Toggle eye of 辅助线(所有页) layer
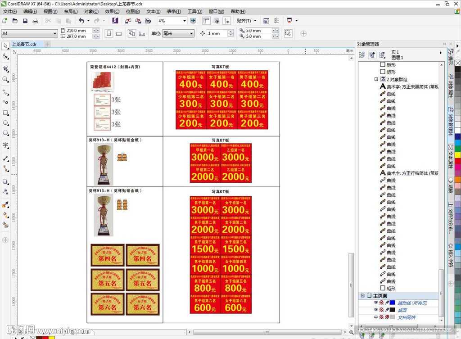 click(376, 303)
